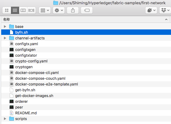Click the folder icon in the title path
This screenshot has height=124, width=171.
click(56, 3)
